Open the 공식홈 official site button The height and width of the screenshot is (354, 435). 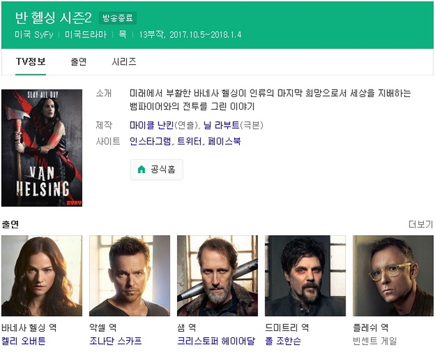point(157,169)
